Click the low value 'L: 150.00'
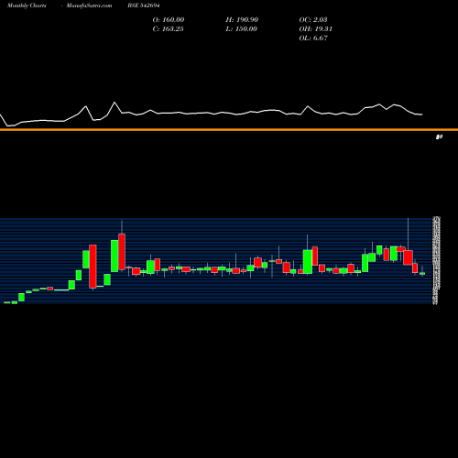Image resolution: width=458 pixels, height=458 pixels. coord(241,28)
